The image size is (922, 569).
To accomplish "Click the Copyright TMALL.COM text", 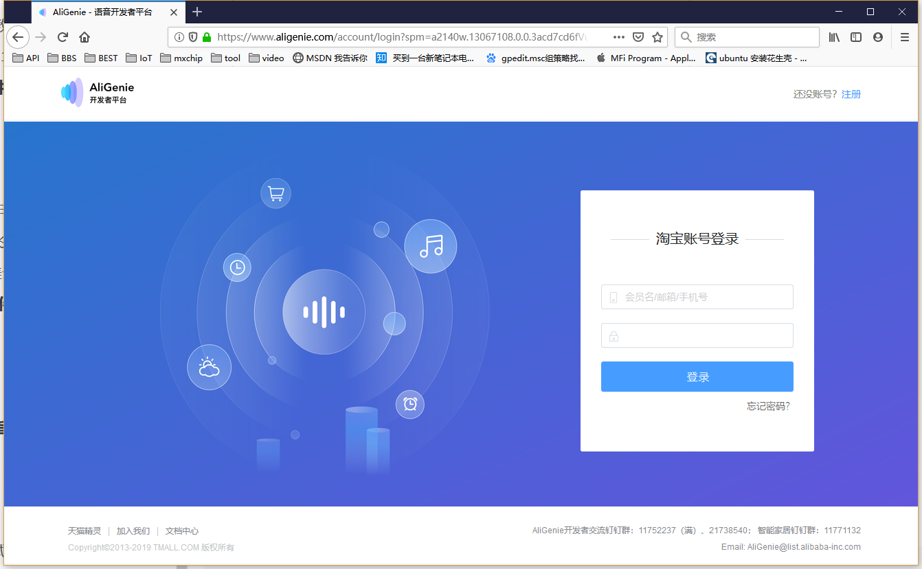I will pyautogui.click(x=151, y=548).
